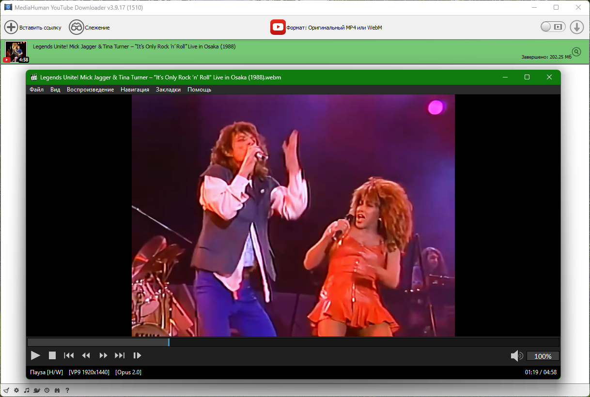Image resolution: width=590 pixels, height=397 pixels.
Task: Expand the "Навигация" menu
Action: [x=135, y=90]
